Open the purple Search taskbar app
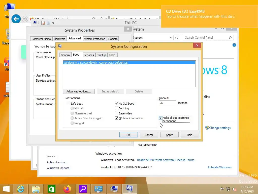258x194 pixels. tap(83, 189)
